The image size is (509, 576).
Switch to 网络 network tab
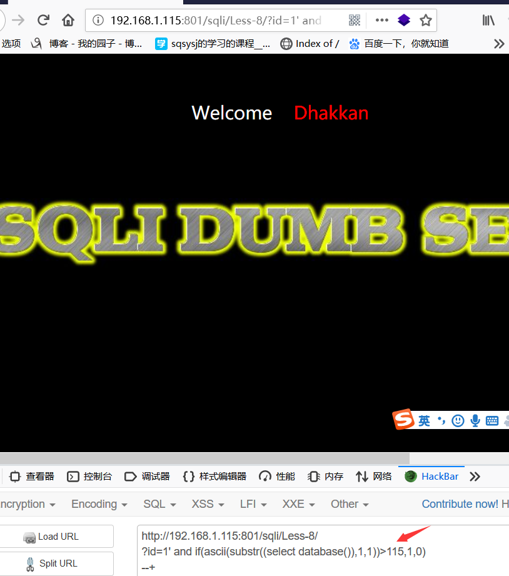(x=373, y=477)
